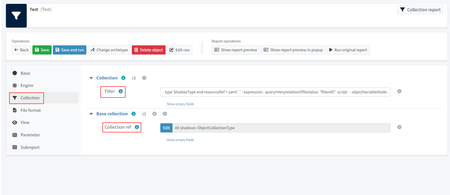Collapse the Base collection section

[91, 114]
